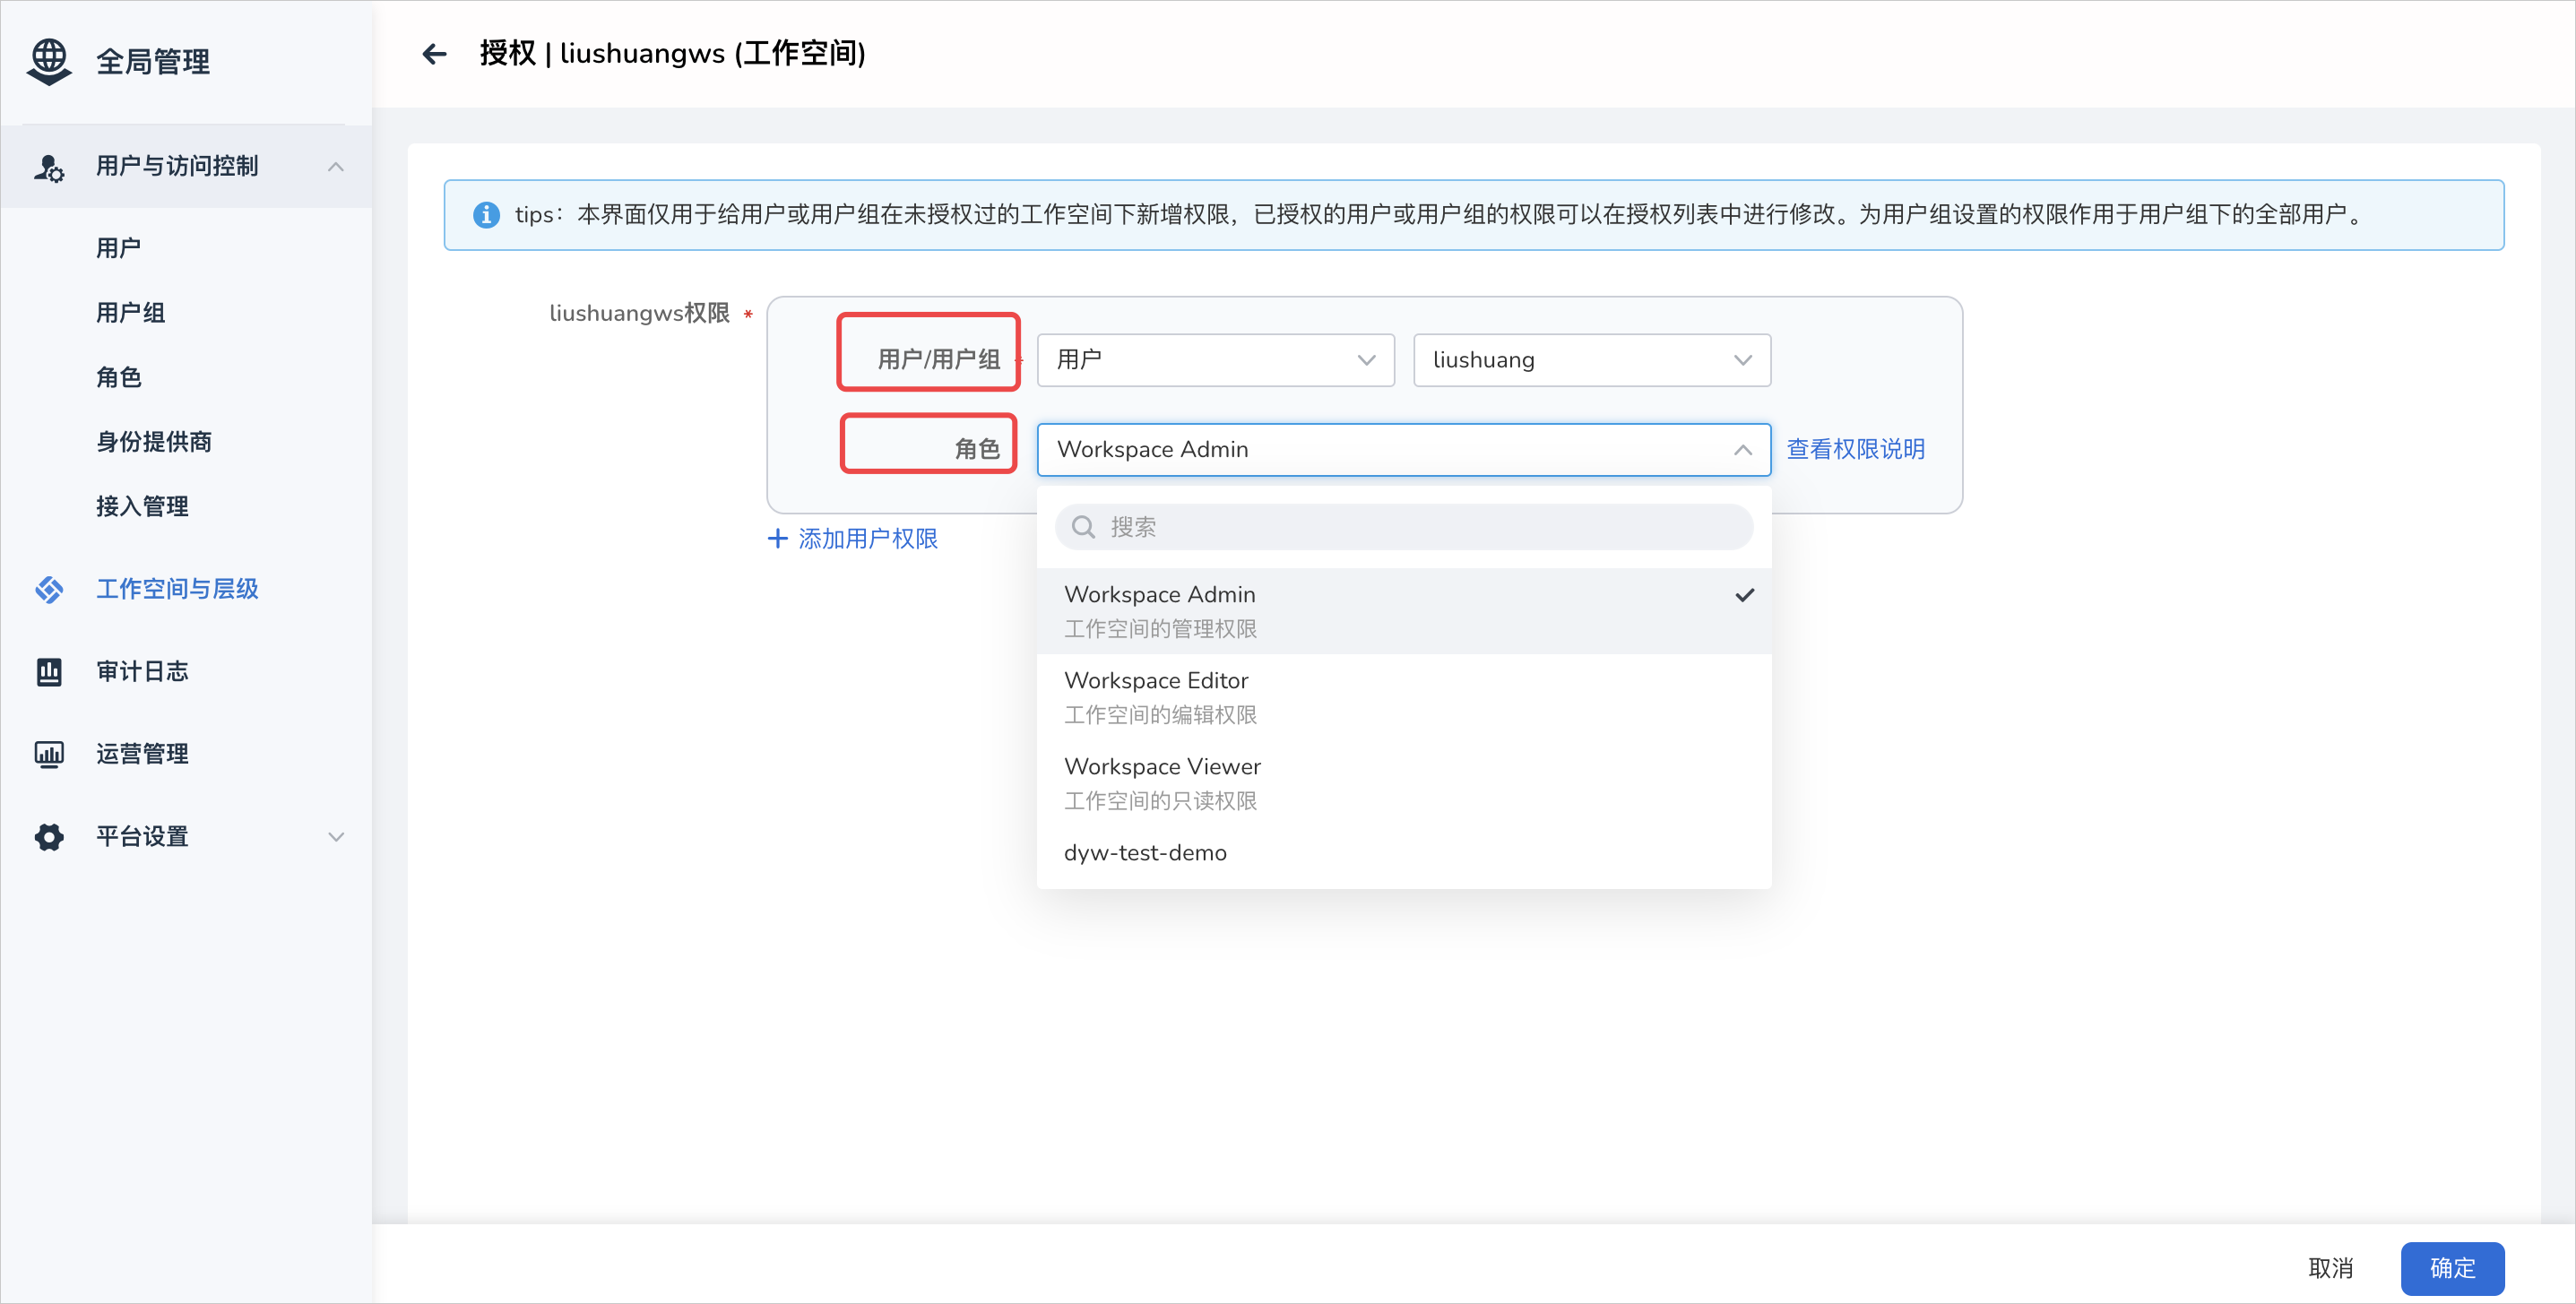
Task: Select dyw-test-demo role option
Action: pos(1145,853)
